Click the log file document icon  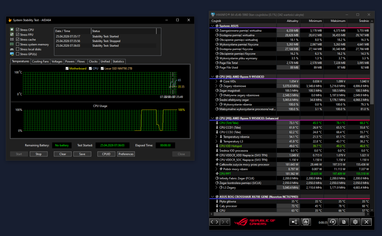click(344, 222)
